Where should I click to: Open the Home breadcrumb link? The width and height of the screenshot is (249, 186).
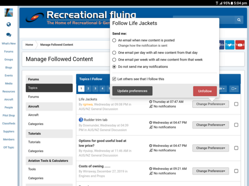click(x=29, y=45)
